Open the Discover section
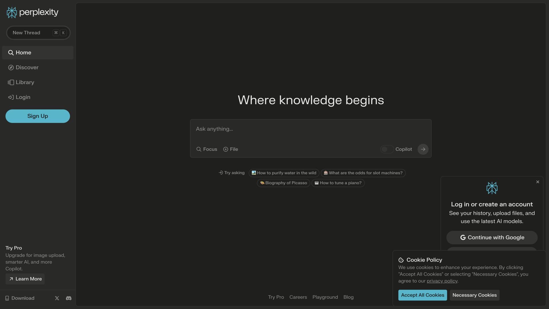The width and height of the screenshot is (549, 309). tap(27, 68)
